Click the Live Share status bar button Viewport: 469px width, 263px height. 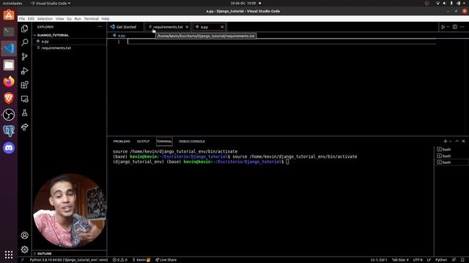coord(166,260)
